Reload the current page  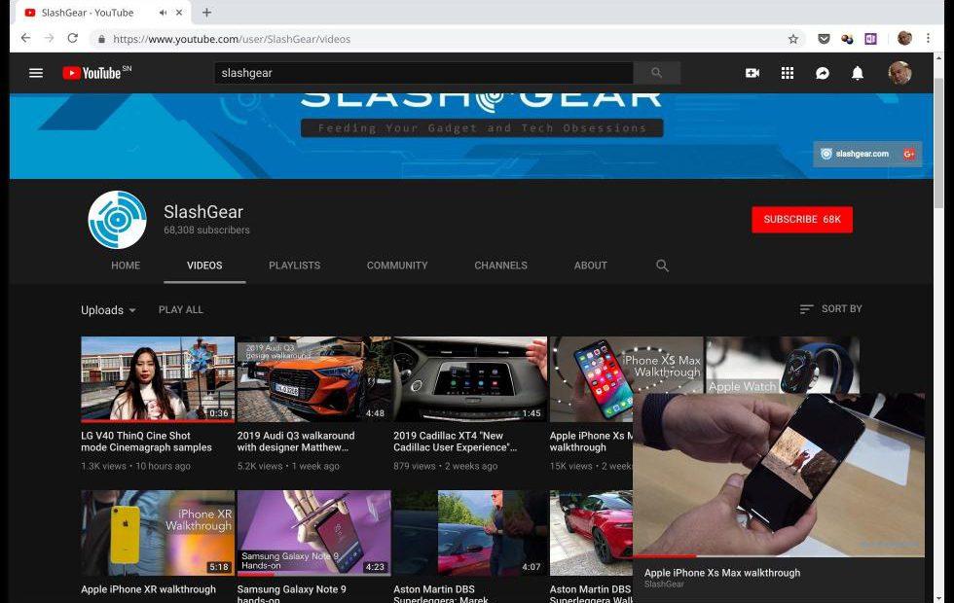point(72,38)
